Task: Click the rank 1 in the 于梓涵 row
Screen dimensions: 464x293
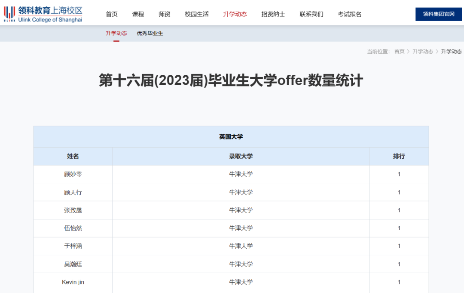Action: point(399,246)
